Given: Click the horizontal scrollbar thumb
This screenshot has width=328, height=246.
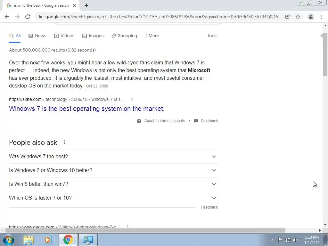Looking at the screenshot, I should 145,230.
